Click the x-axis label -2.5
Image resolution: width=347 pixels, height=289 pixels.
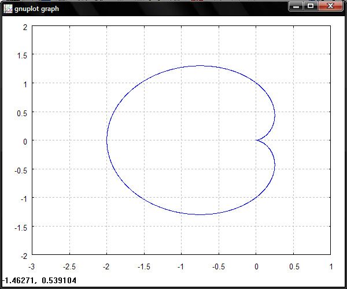pos(69,266)
